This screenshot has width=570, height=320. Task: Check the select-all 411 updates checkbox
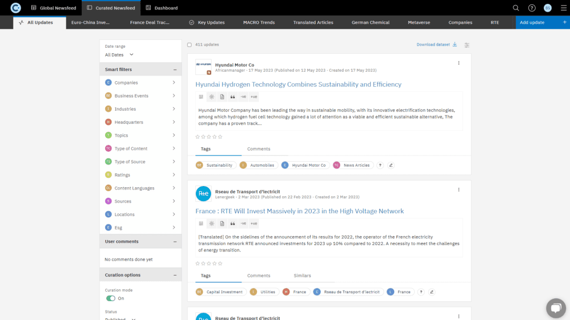(189, 44)
